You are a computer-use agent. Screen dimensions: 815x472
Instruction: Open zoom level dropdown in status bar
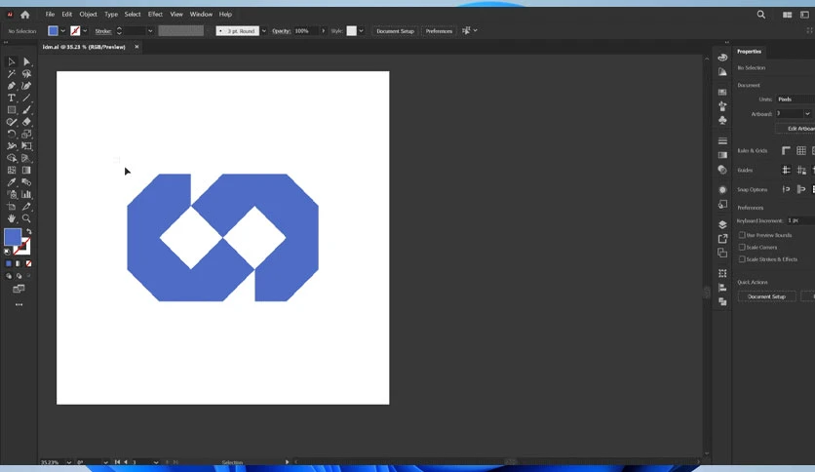point(68,462)
